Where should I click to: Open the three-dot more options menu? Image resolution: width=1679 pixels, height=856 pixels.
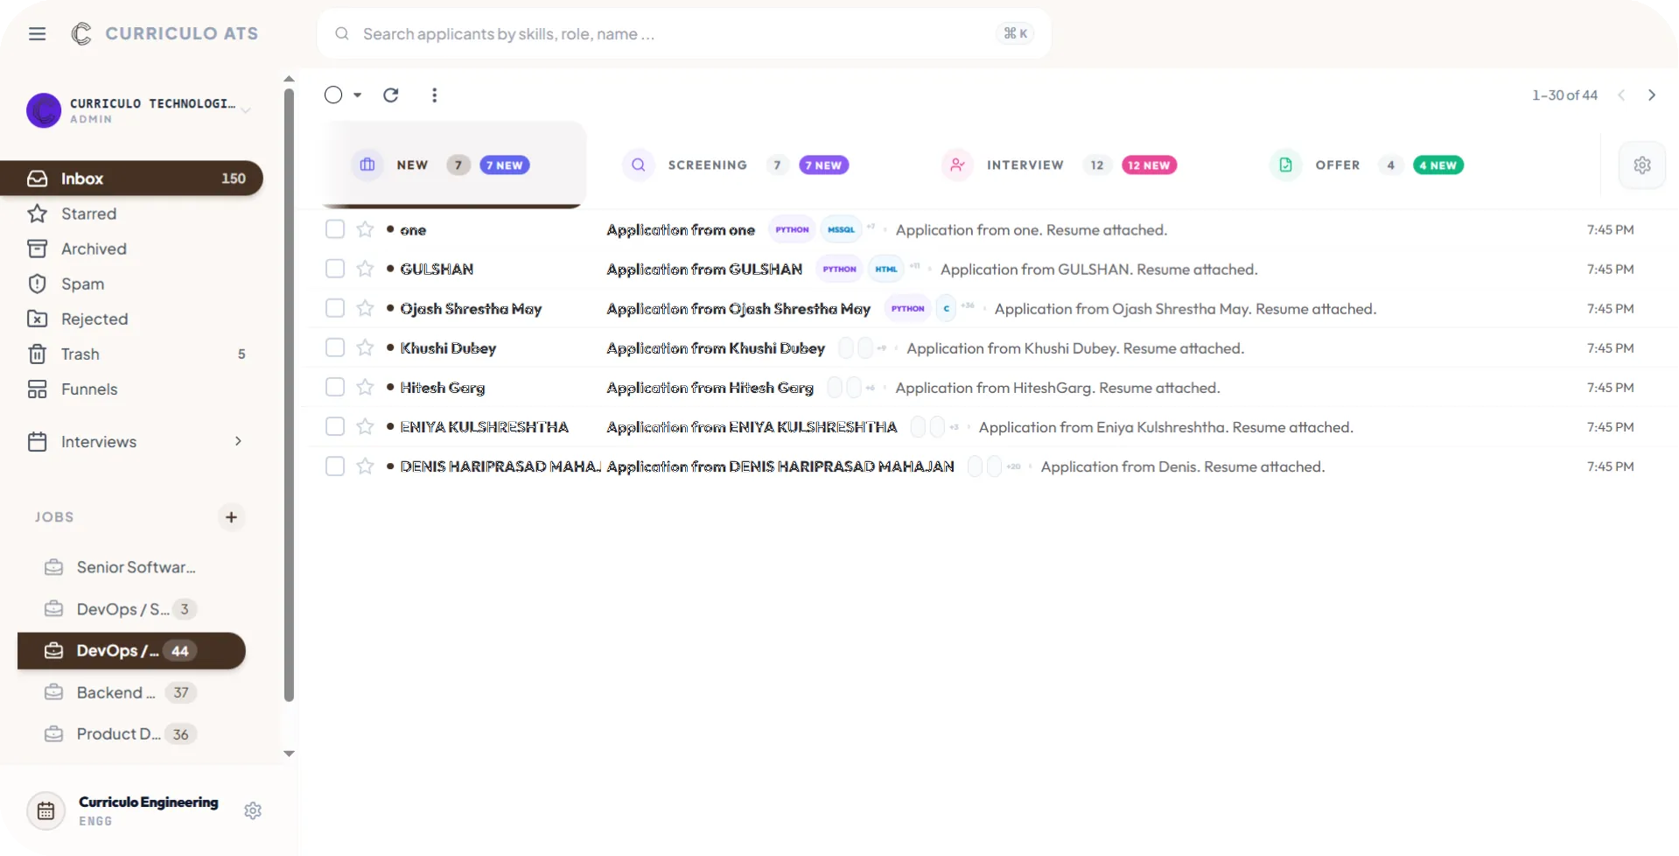[x=434, y=95]
